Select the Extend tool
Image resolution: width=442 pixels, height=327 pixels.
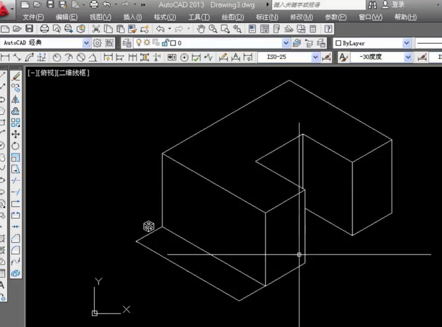tap(16, 192)
